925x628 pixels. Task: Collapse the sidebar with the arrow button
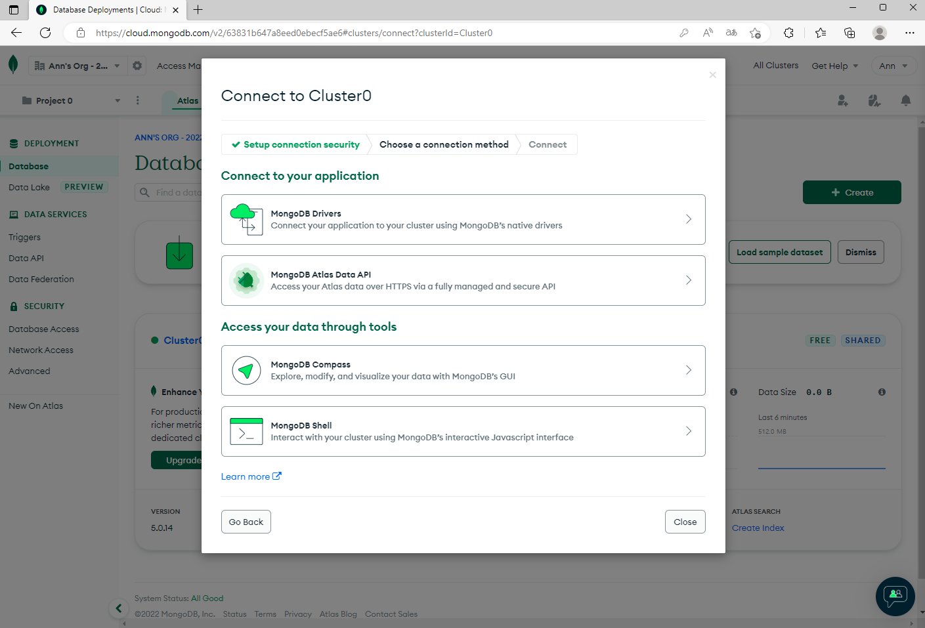[119, 608]
